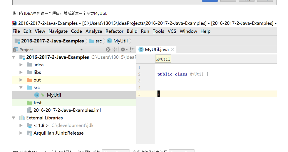Select External Libraries in the tree

(74, 118)
